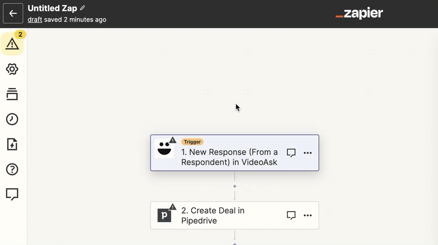Open zap settings gear icon

pyautogui.click(x=12, y=69)
